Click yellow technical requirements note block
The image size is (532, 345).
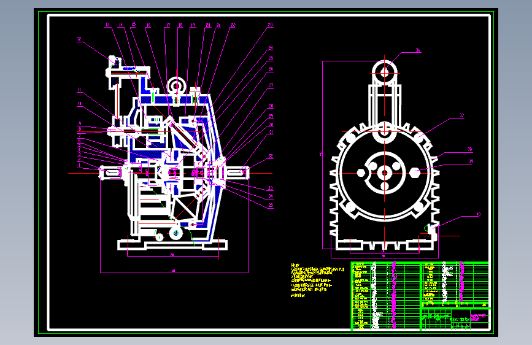pyautogui.click(x=318, y=281)
